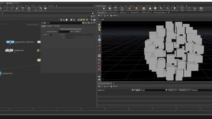Click network editor magnifier search icon
This screenshot has height=119, width=212.
pyautogui.click(x=92, y=20)
